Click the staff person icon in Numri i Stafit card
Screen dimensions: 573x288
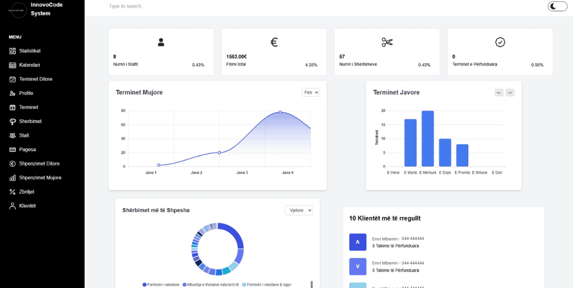tap(161, 42)
